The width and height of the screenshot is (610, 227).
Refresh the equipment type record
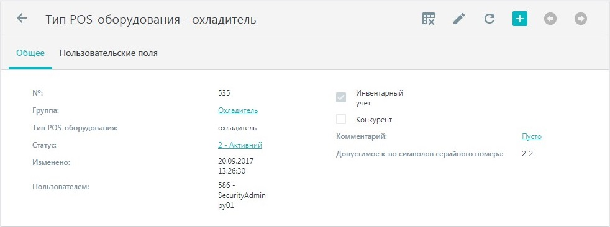pos(489,19)
